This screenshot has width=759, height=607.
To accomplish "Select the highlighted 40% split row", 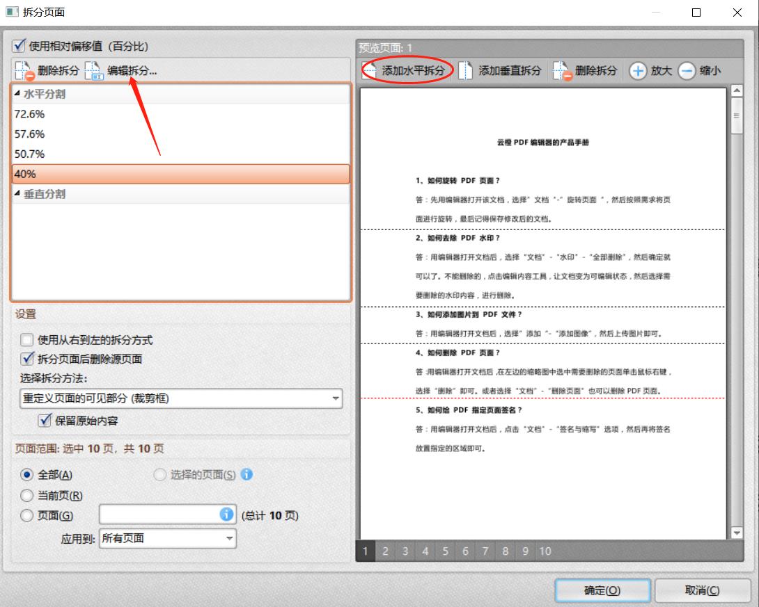I will coord(180,174).
